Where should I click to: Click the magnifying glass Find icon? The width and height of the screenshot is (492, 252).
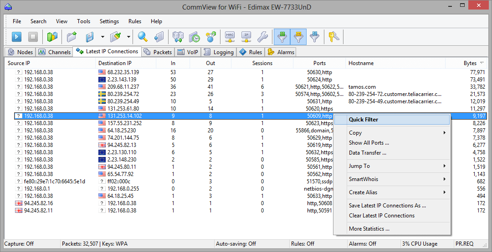click(x=143, y=37)
